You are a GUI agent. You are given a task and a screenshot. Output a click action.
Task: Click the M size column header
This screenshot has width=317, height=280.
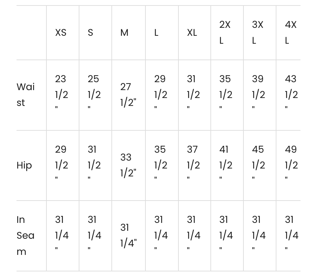pyautogui.click(x=124, y=33)
